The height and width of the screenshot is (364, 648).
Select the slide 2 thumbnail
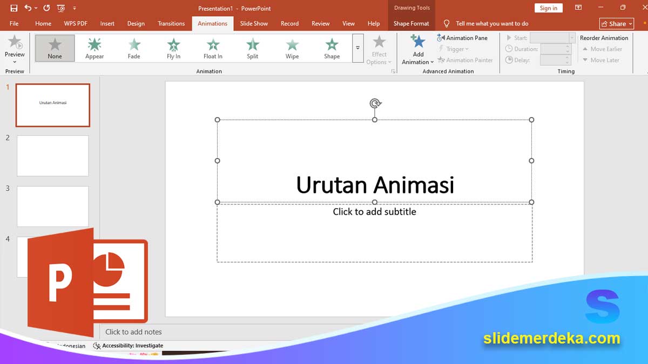[x=53, y=156]
